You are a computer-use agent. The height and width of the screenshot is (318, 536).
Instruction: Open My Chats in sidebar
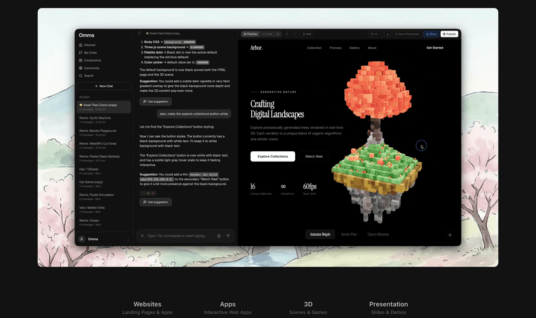[88, 52]
